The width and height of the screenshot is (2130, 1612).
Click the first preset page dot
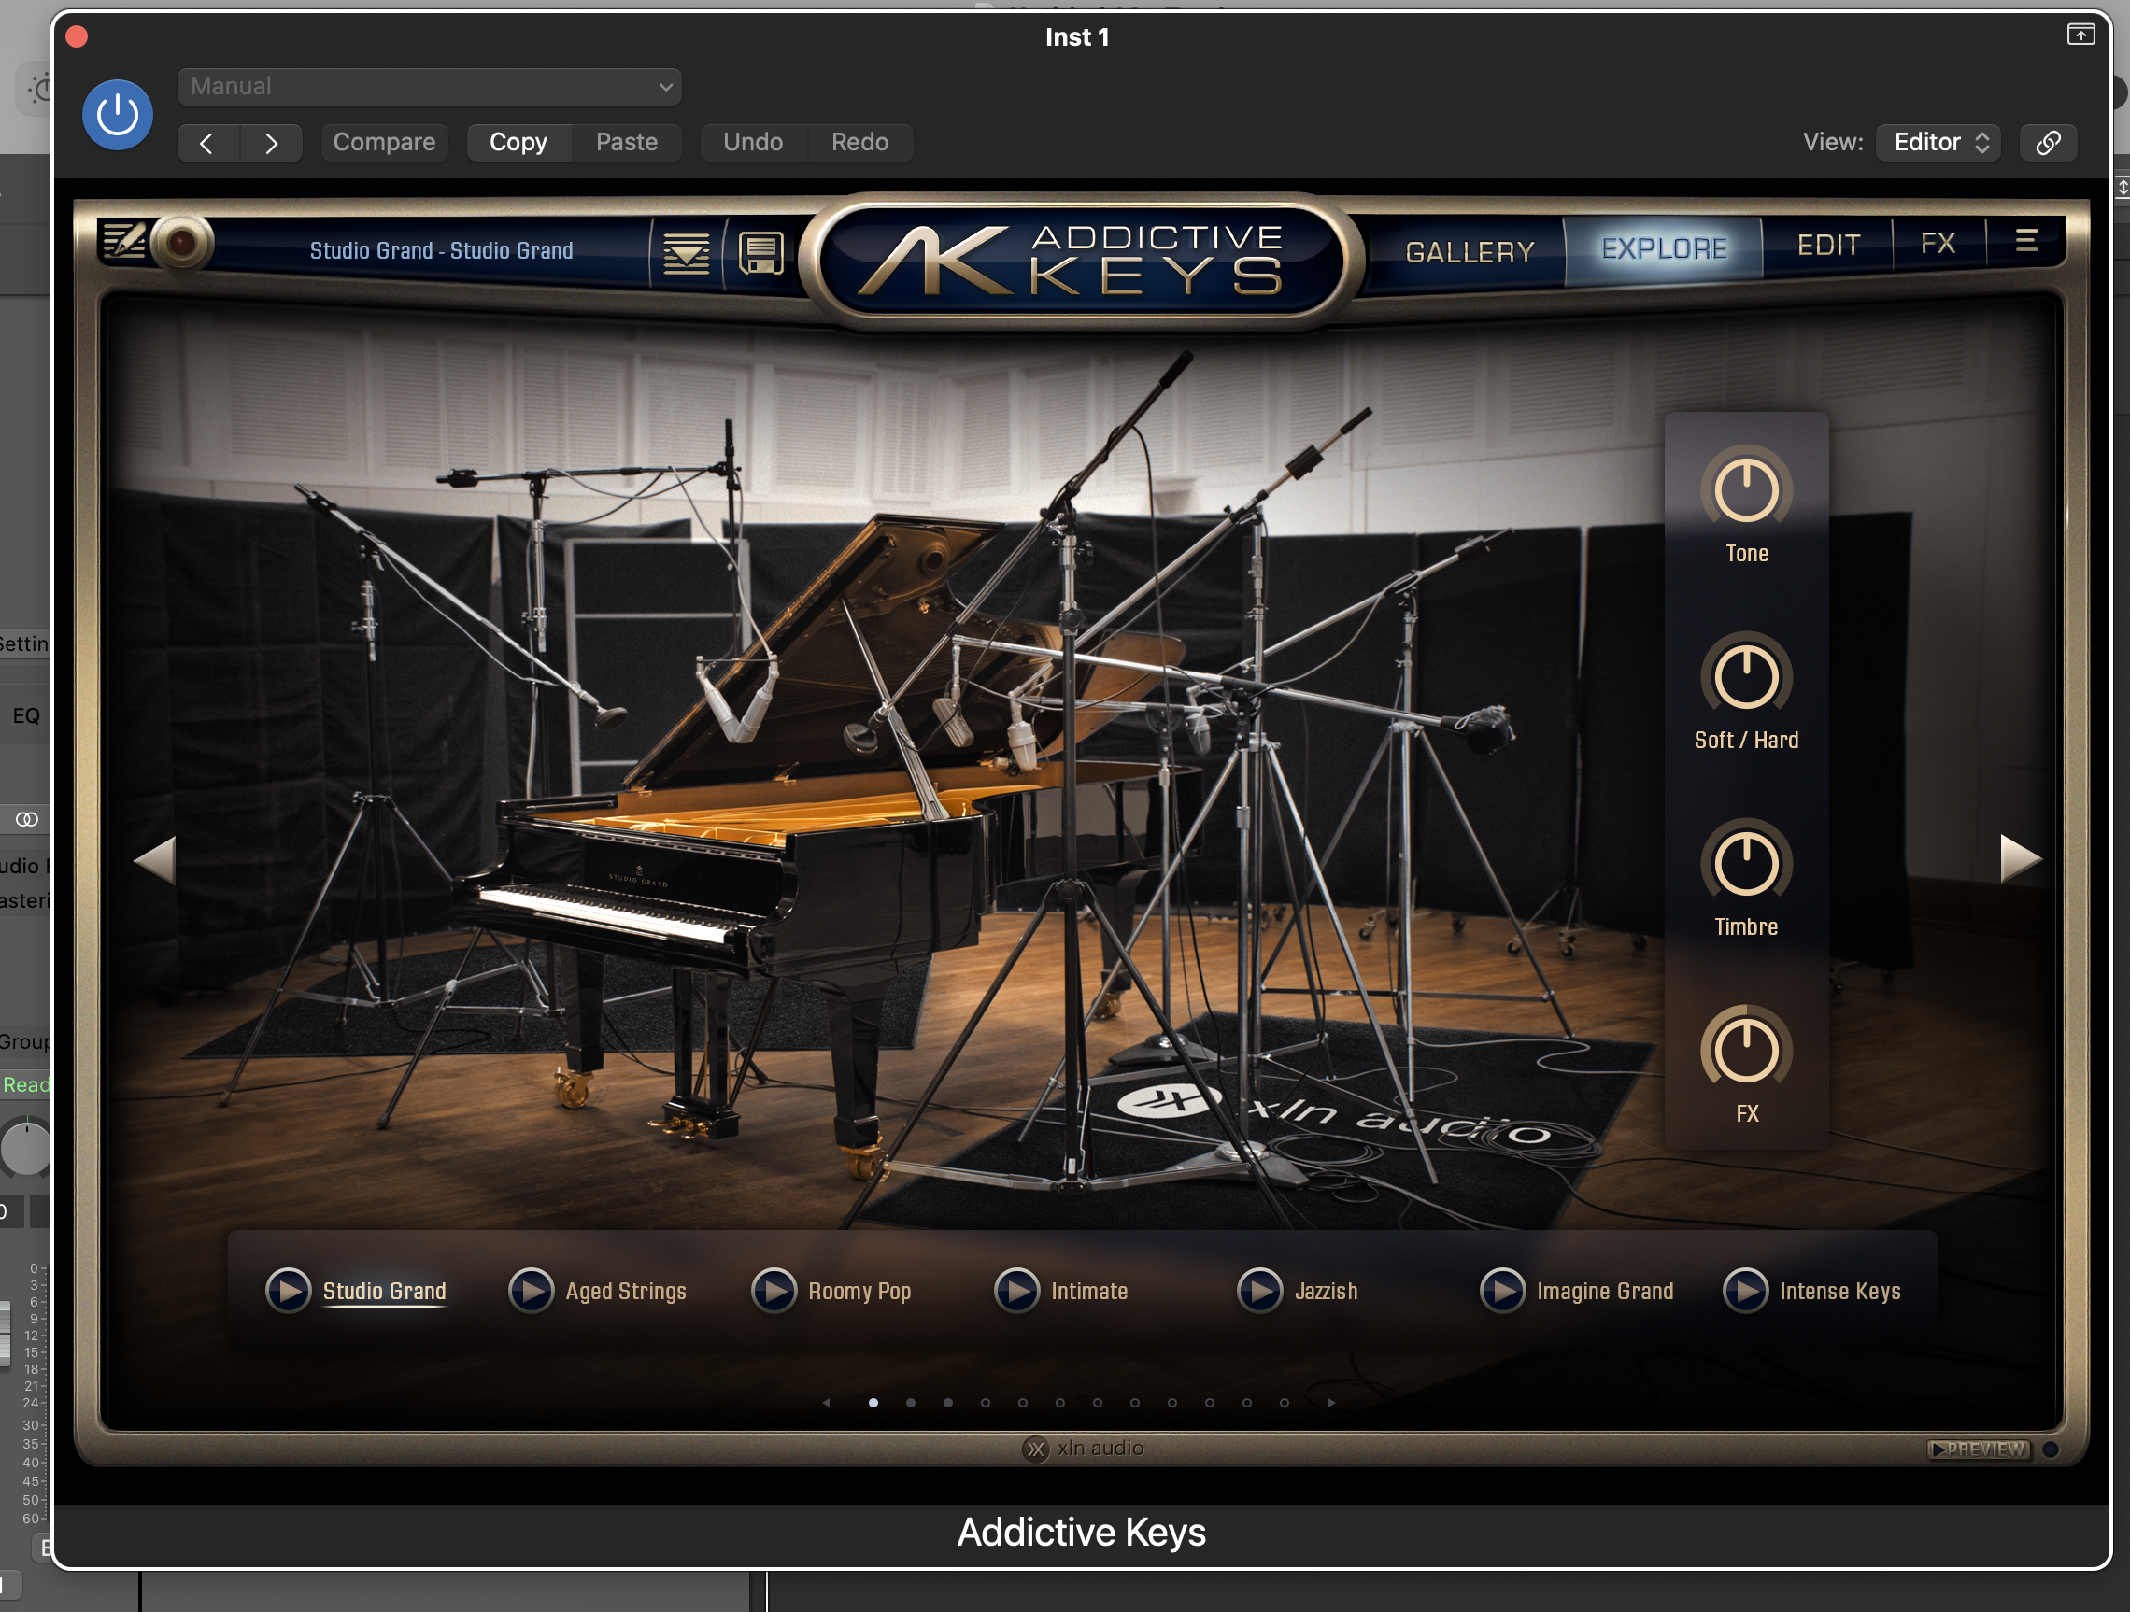tap(873, 1403)
